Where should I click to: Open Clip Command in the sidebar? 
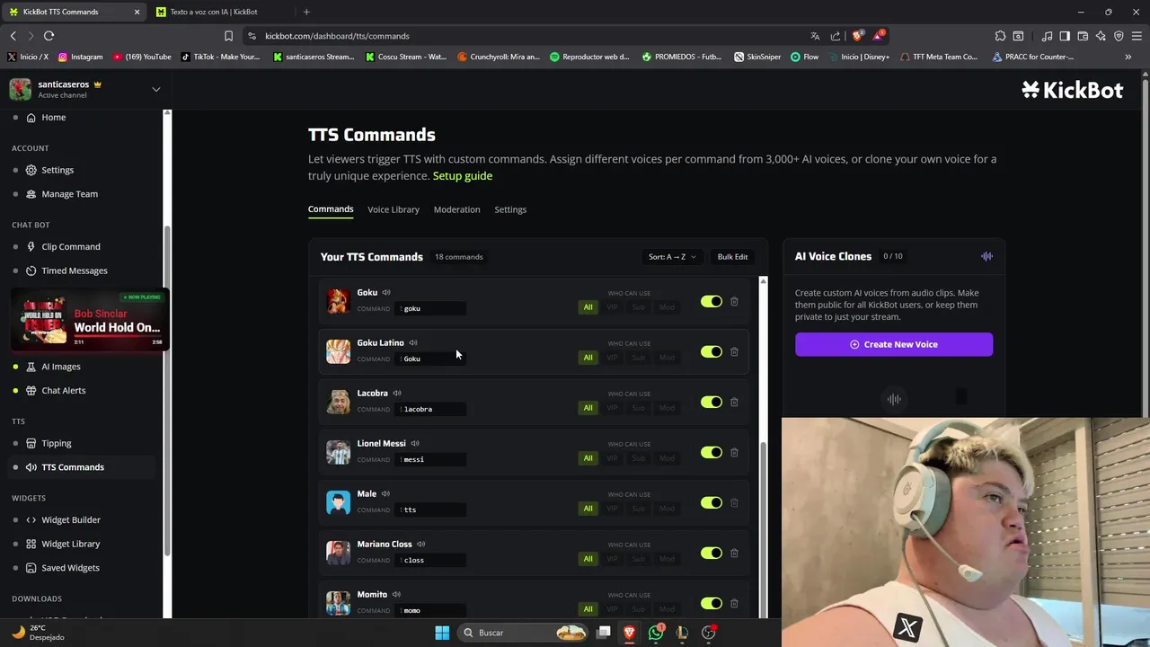tap(70, 246)
